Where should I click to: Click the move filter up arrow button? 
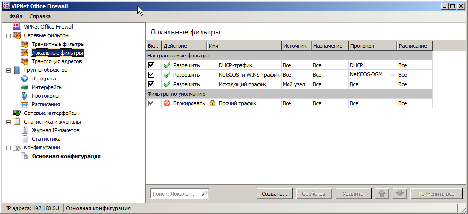point(382,194)
